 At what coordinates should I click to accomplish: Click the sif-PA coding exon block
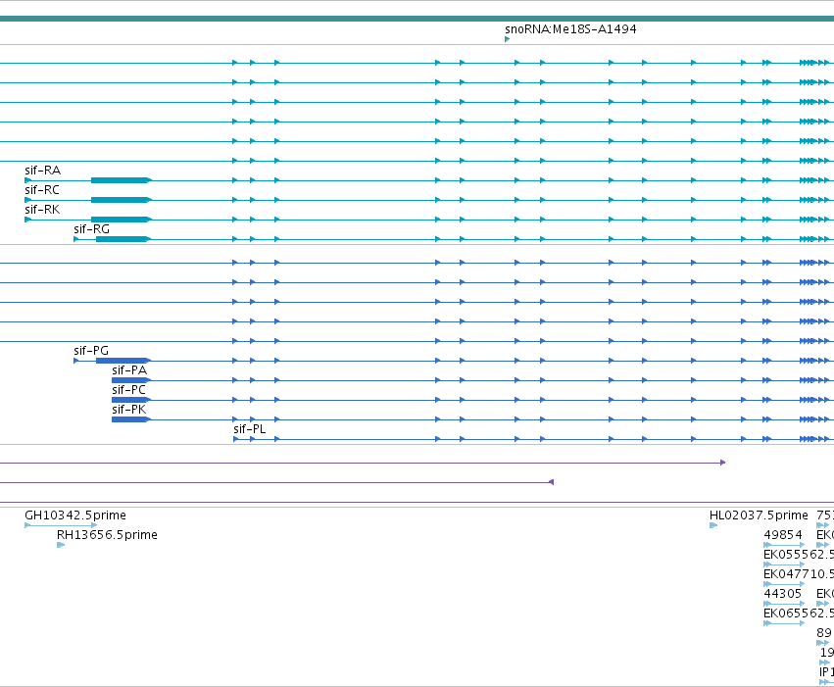click(129, 380)
